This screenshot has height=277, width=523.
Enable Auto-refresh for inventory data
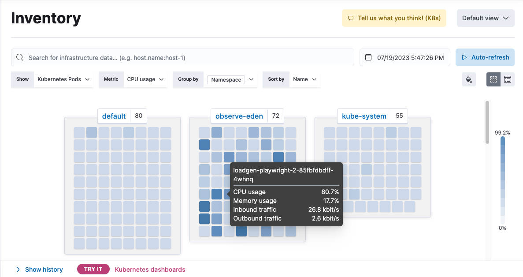click(x=485, y=57)
